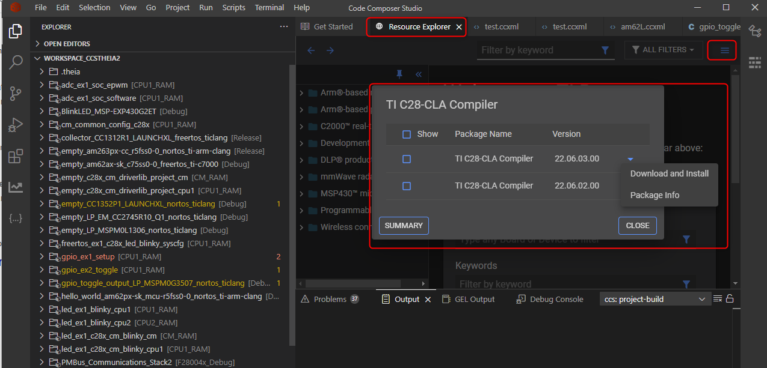Close the Output panel tab
767x368 pixels.
[x=428, y=300]
